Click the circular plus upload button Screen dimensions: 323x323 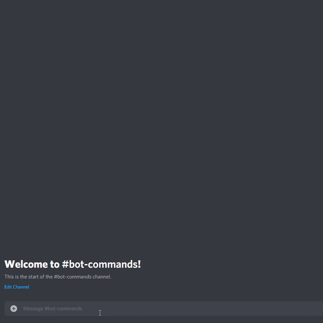coord(14,308)
